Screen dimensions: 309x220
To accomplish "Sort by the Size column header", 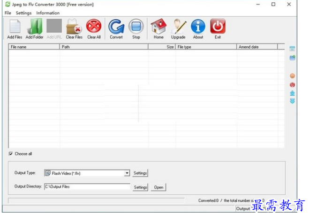I will [162, 47].
